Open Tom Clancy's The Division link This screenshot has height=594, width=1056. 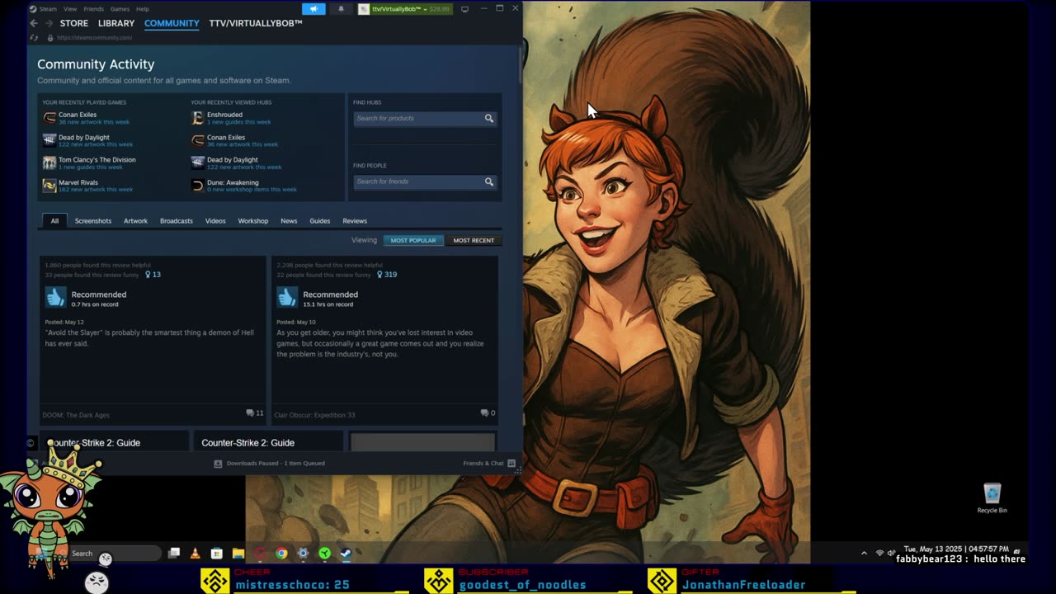coord(97,160)
